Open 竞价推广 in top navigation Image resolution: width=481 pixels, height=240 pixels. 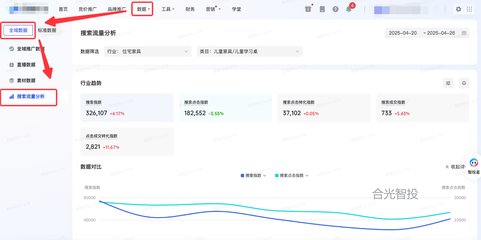[x=88, y=9]
